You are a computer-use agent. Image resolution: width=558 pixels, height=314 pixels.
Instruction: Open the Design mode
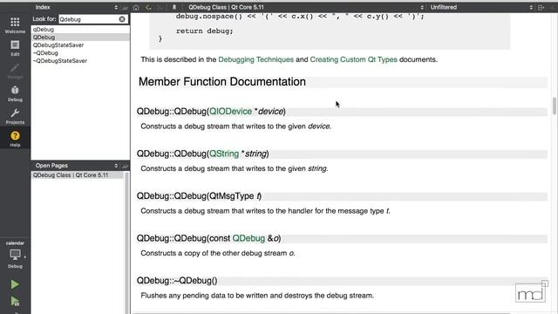click(15, 72)
